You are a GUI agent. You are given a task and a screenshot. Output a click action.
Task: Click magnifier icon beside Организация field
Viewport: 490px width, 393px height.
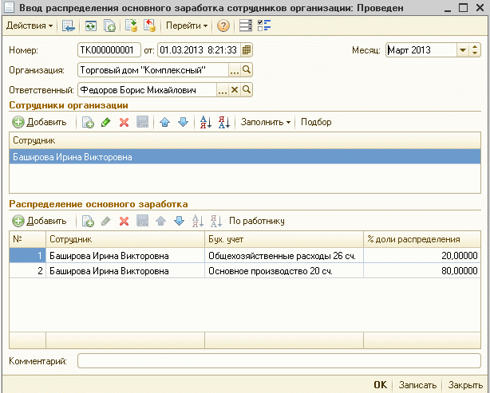click(x=247, y=70)
